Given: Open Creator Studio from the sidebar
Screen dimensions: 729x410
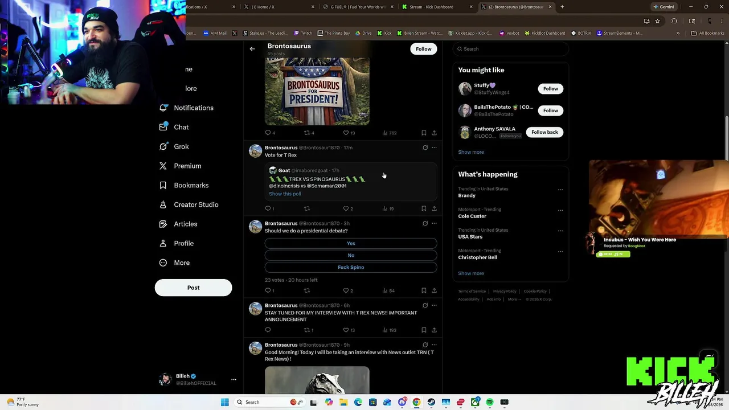Looking at the screenshot, I should pyautogui.click(x=189, y=204).
